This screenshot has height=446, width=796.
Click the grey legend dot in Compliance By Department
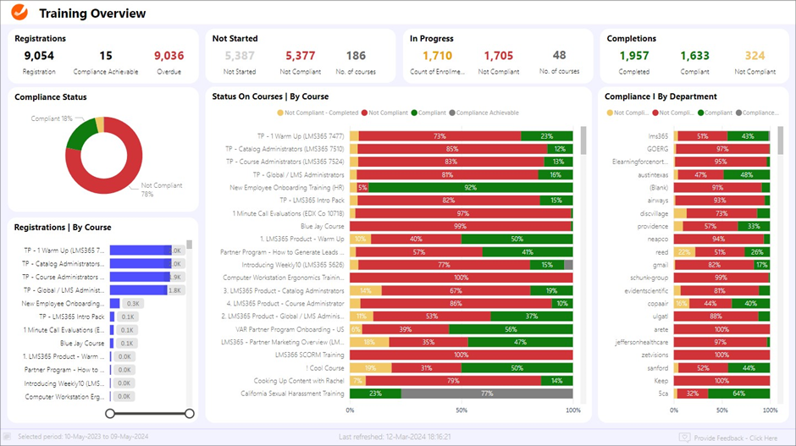pos(739,113)
